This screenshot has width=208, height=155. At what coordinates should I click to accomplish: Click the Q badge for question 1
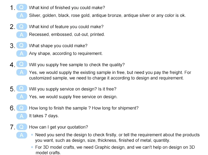(22, 7)
